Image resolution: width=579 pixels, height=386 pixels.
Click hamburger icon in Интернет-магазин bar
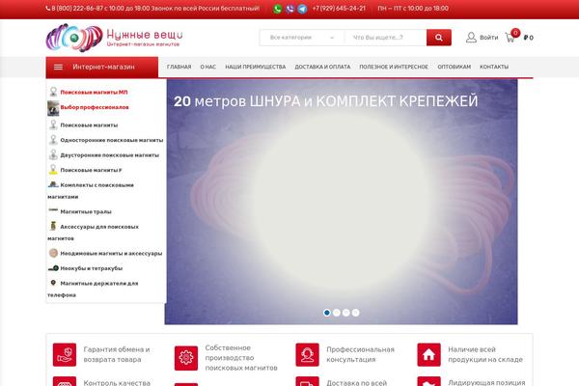(58, 67)
